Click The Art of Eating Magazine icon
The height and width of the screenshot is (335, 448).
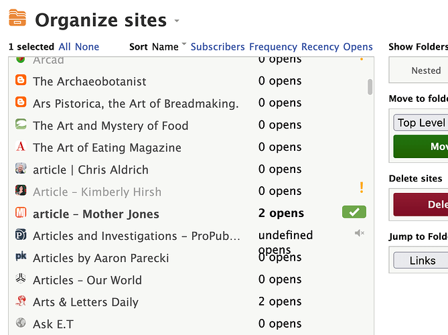coord(21,146)
